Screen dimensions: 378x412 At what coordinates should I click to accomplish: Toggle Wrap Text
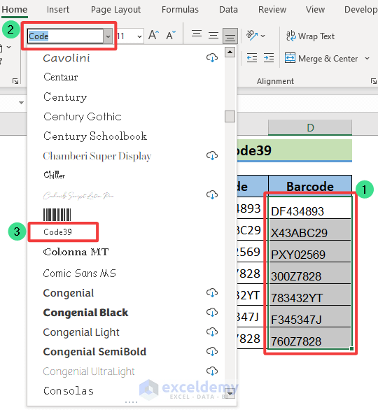(x=310, y=36)
